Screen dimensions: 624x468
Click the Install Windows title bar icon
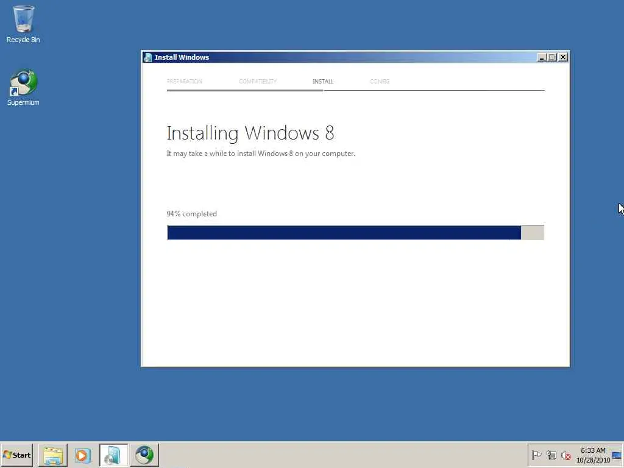click(x=147, y=57)
